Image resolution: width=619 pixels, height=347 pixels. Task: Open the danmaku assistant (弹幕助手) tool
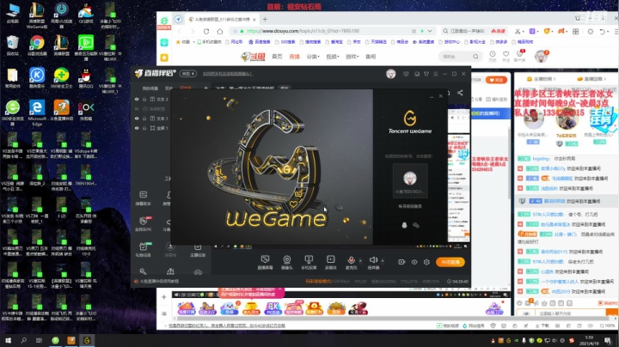[144, 198]
